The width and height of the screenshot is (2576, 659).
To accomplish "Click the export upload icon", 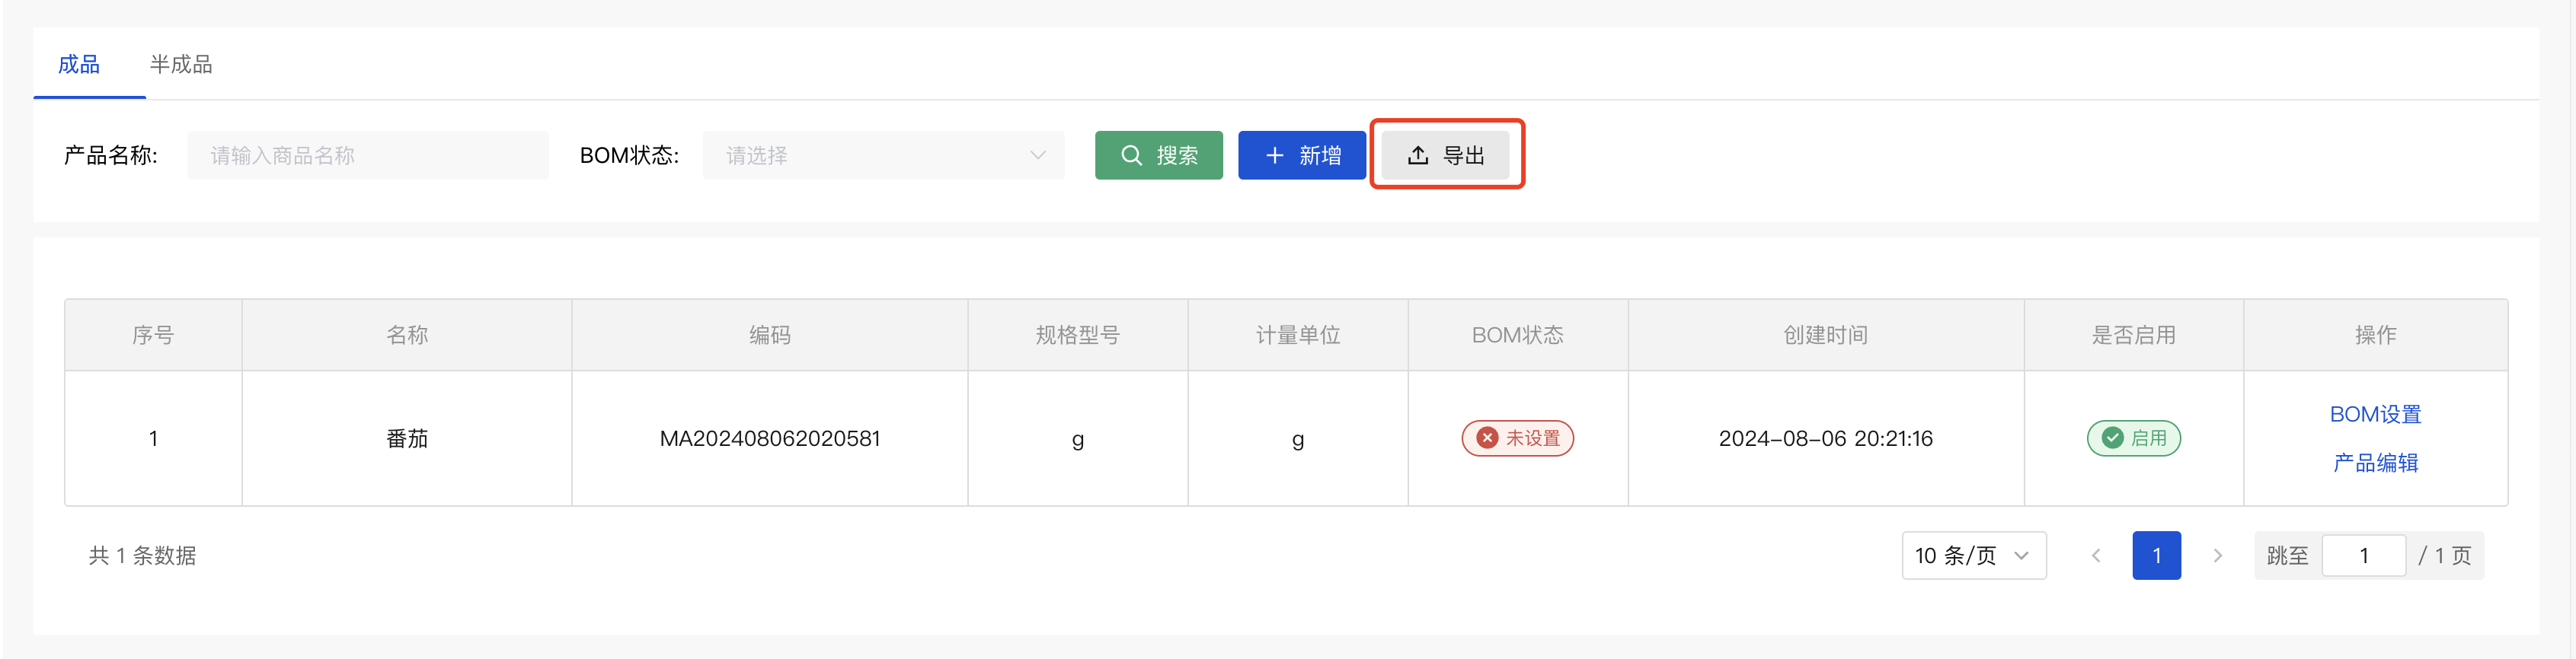I will click(x=1417, y=156).
